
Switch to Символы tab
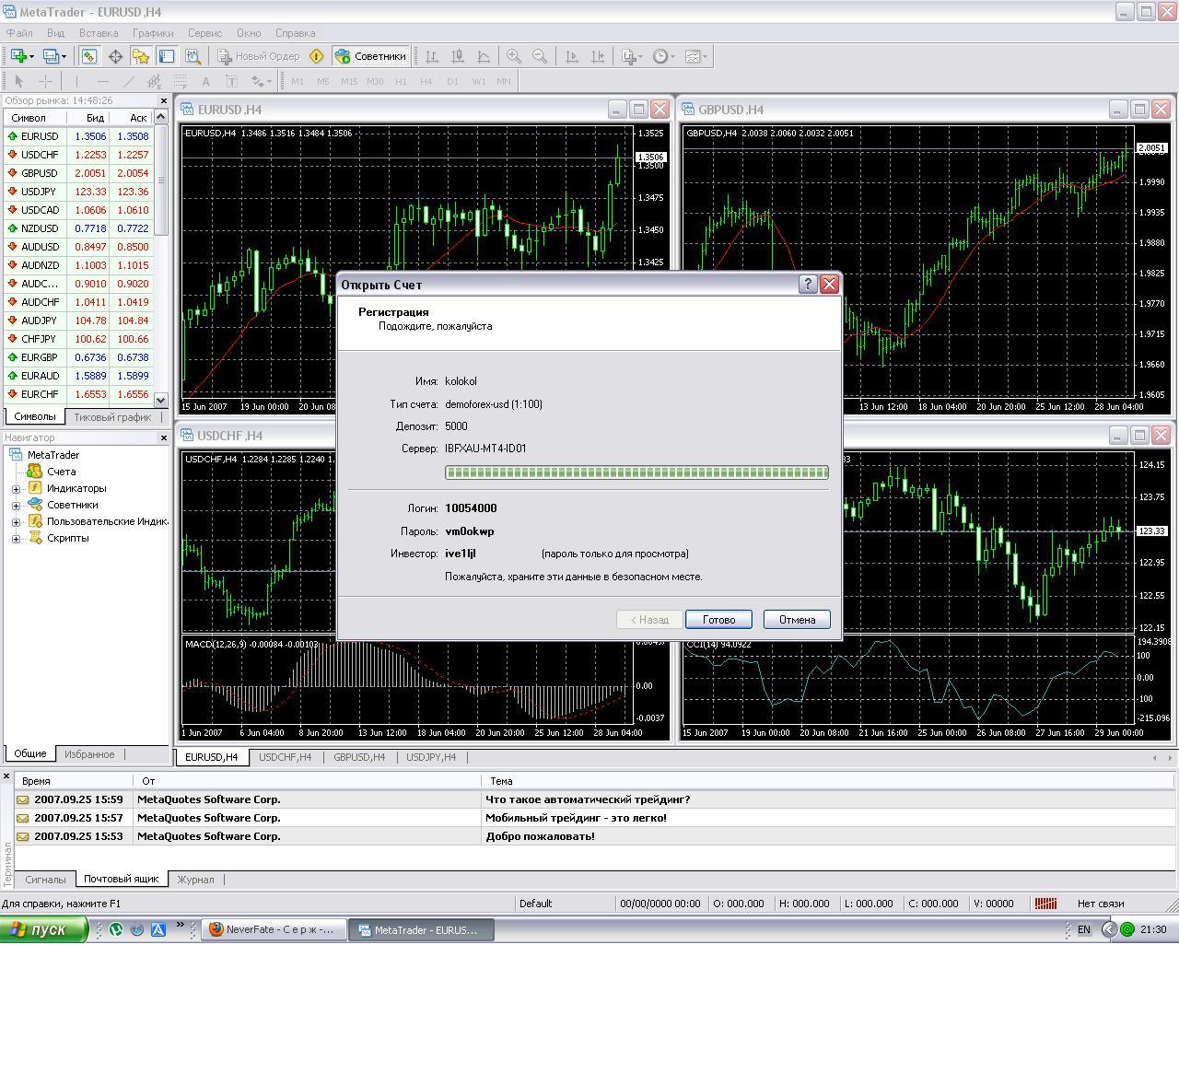point(35,417)
